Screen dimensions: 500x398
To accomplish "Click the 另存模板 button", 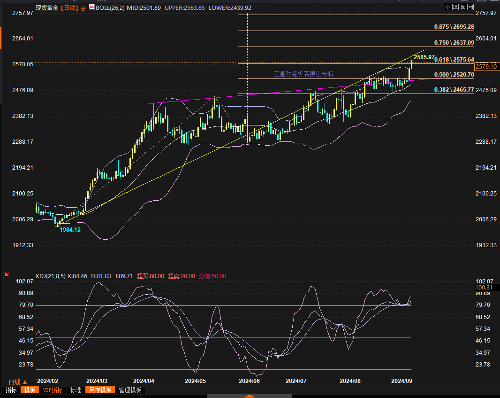I will (101, 390).
